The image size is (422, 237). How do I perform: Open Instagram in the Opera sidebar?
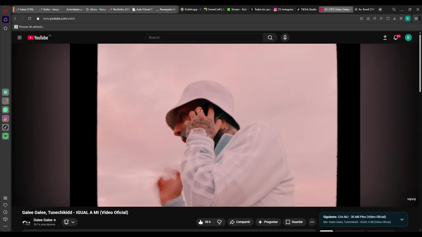point(6,118)
